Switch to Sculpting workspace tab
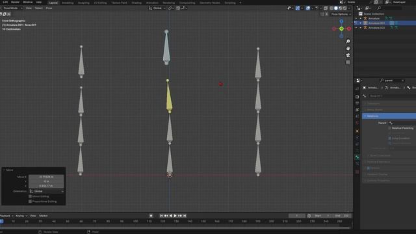The image size is (416, 234). pos(84,3)
